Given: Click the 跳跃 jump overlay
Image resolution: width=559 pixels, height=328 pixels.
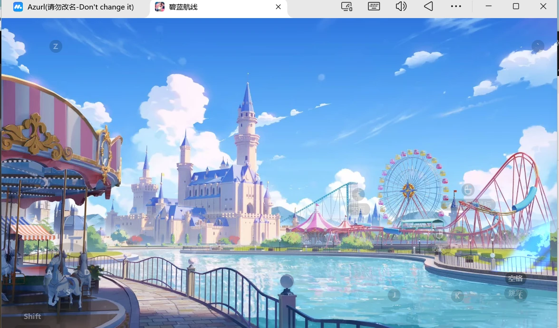Looking at the screenshot, I should tap(515, 293).
